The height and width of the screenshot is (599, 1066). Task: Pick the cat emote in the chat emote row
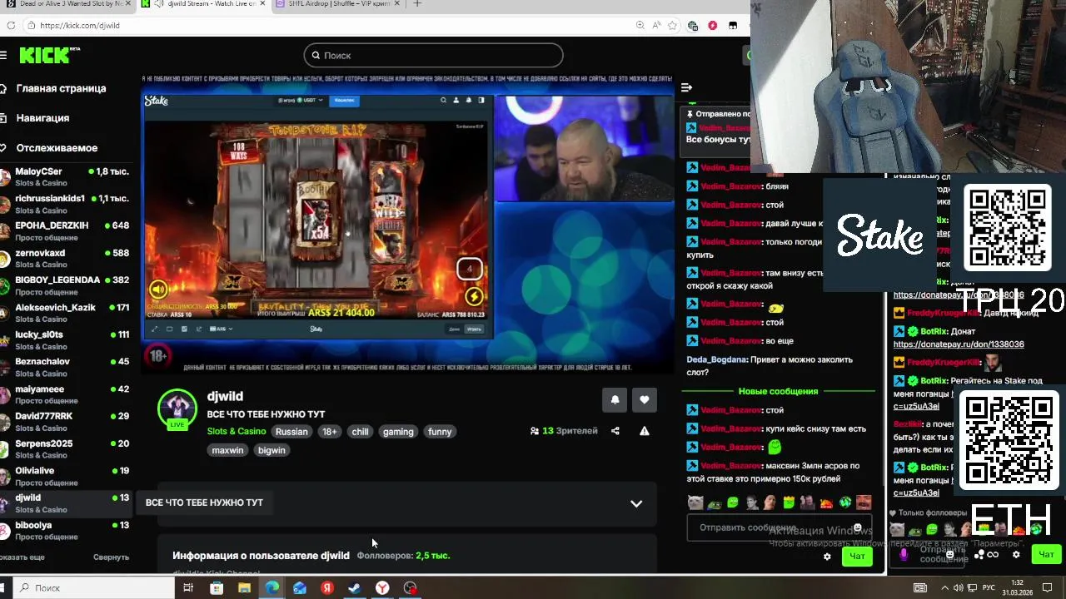695,502
